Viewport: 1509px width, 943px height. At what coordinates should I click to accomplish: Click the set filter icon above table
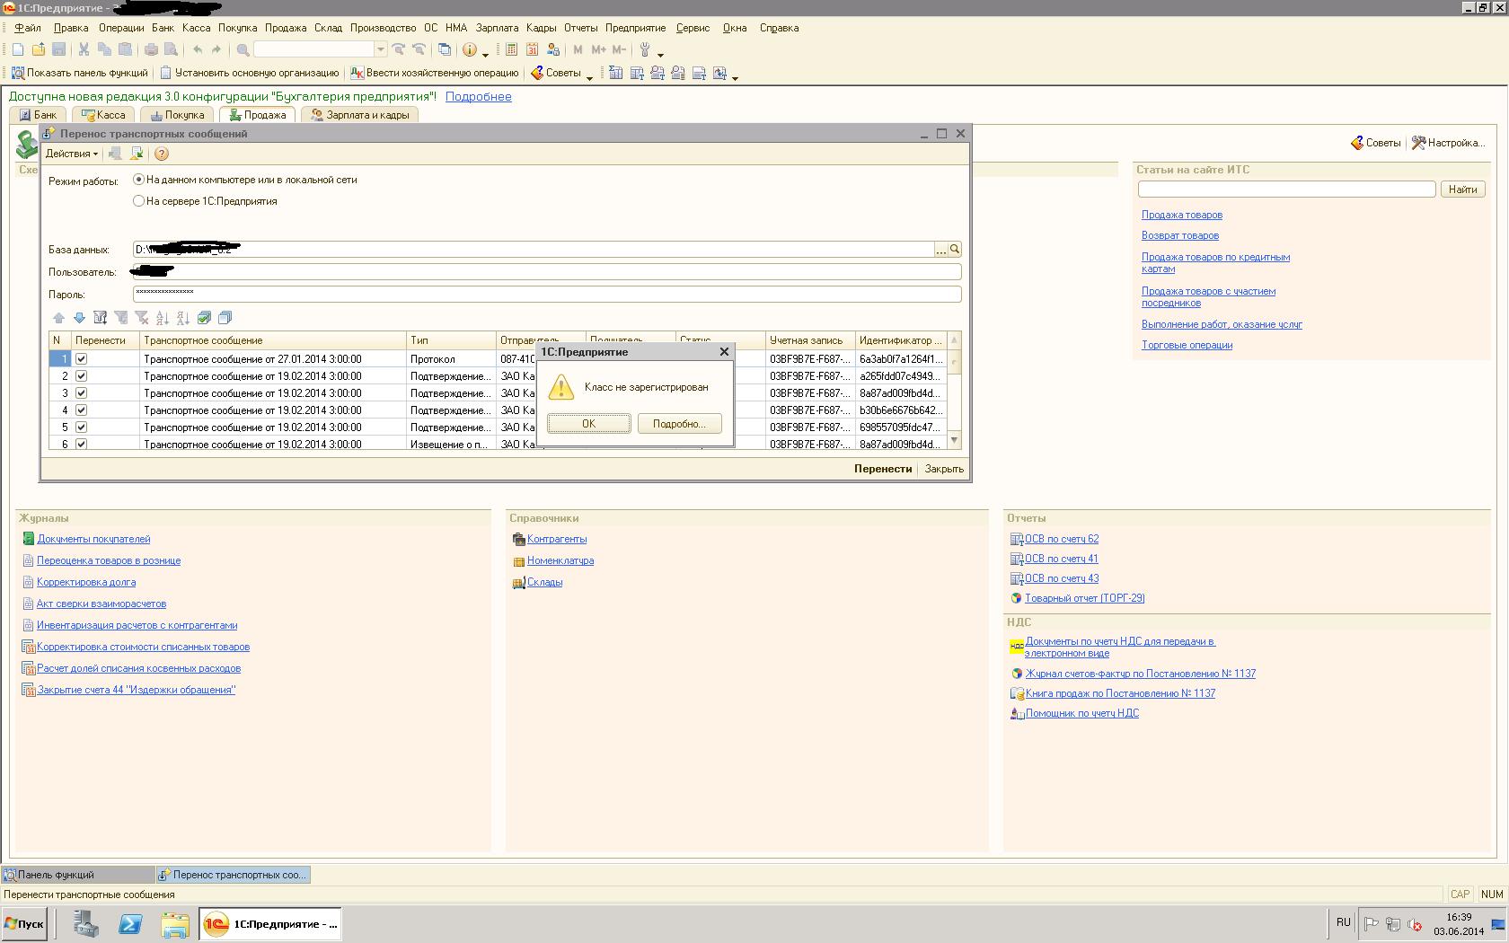point(101,318)
